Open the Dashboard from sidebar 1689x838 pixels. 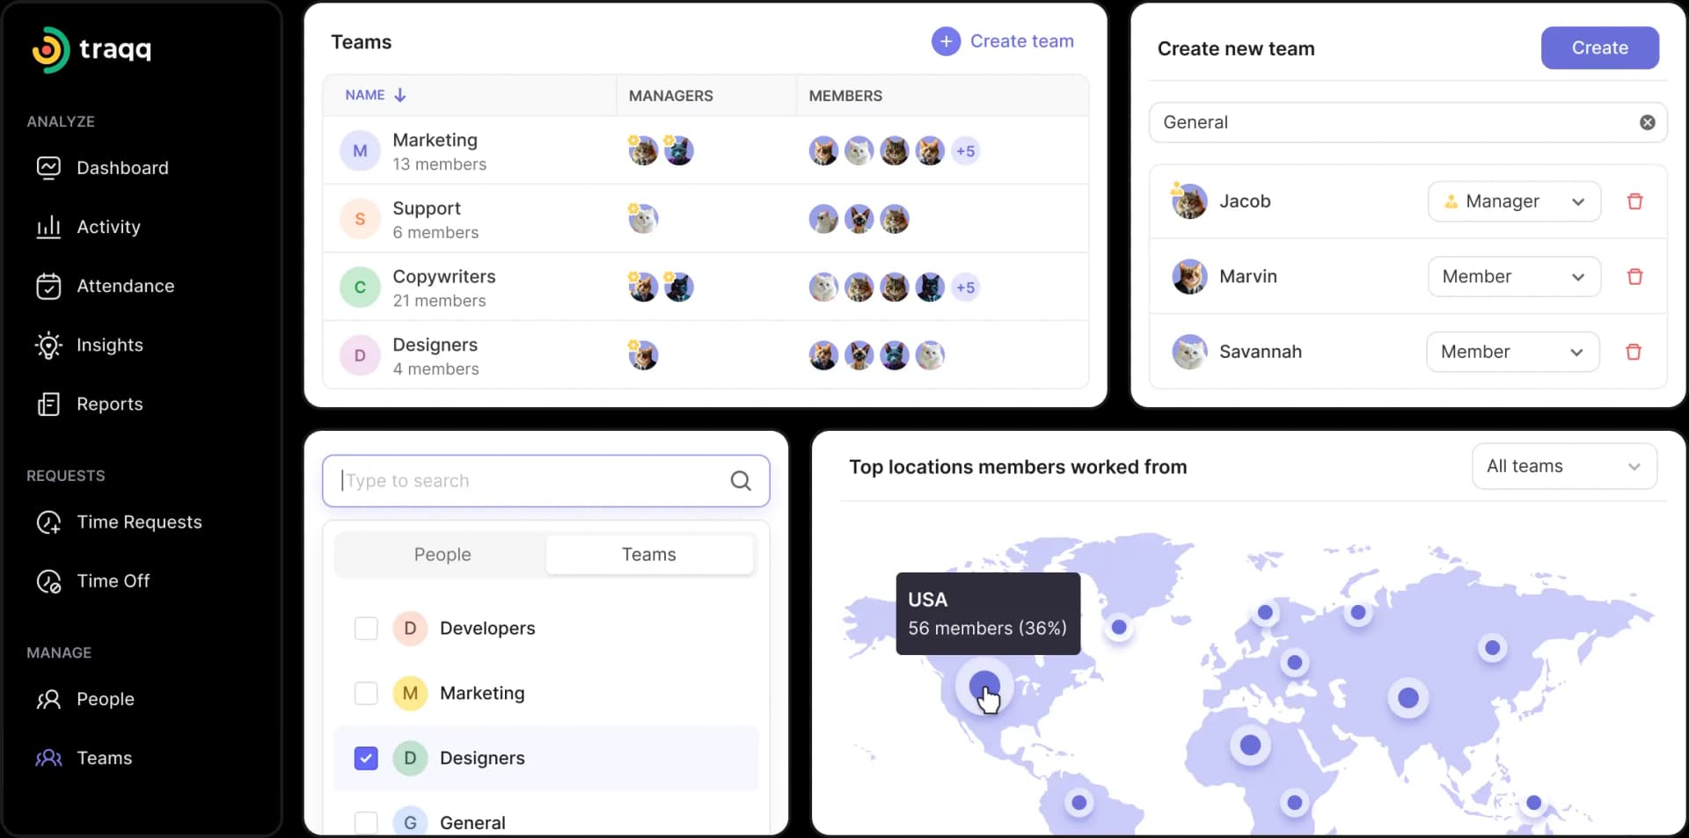tap(122, 168)
